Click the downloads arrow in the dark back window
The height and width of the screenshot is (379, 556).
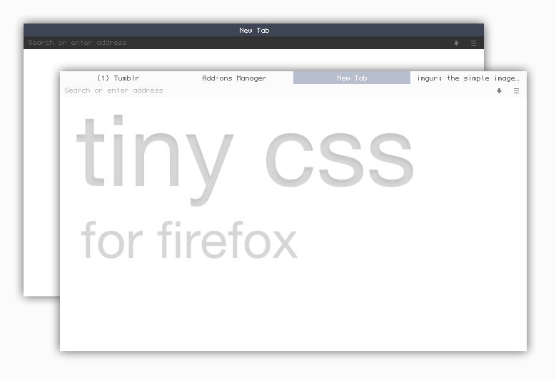tap(456, 43)
